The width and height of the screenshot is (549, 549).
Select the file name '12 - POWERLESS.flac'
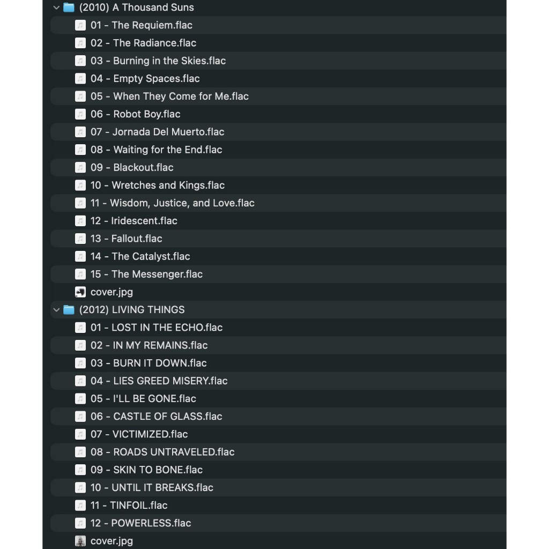pyautogui.click(x=141, y=523)
